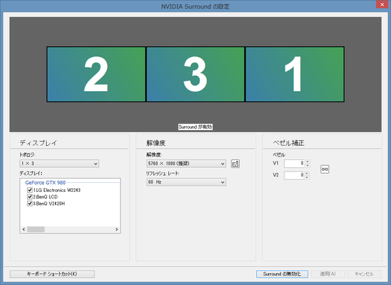391x285 pixels.
Task: Toggle the BenQ V2420H display checkbox
Action: [29, 204]
